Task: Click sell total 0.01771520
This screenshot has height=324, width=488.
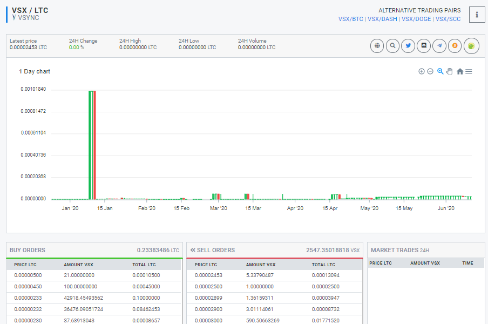Action: pos(326,321)
